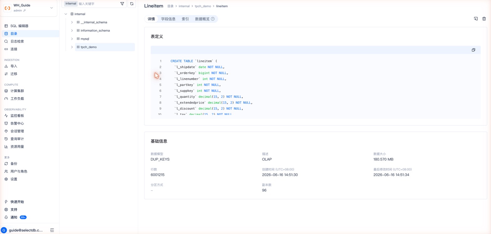Click the 会话管理 plug icon
The height and width of the screenshot is (234, 491).
point(6,131)
